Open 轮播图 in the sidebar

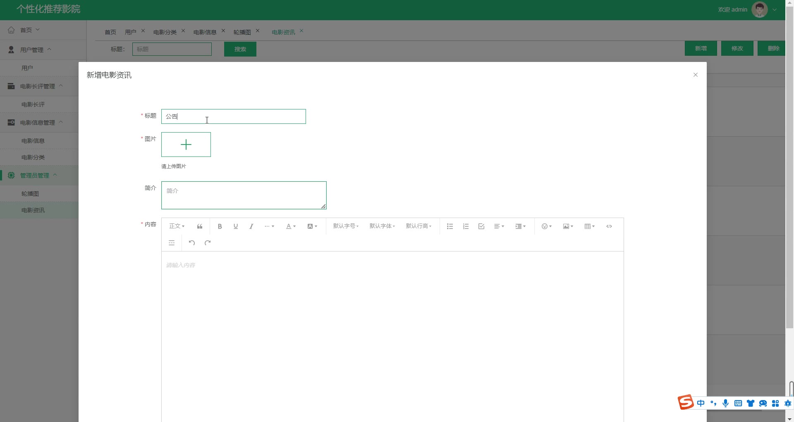[x=39, y=194]
